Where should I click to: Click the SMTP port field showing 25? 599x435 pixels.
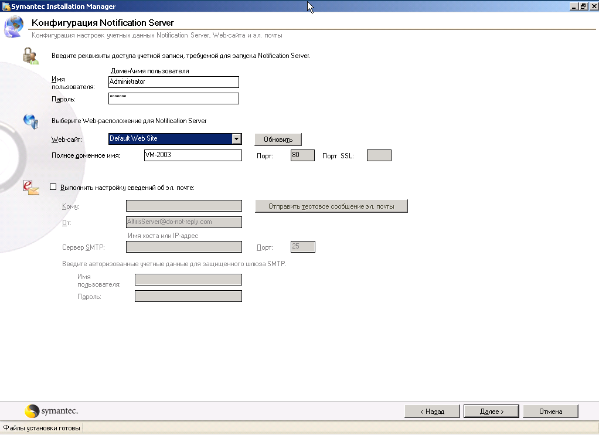click(303, 247)
